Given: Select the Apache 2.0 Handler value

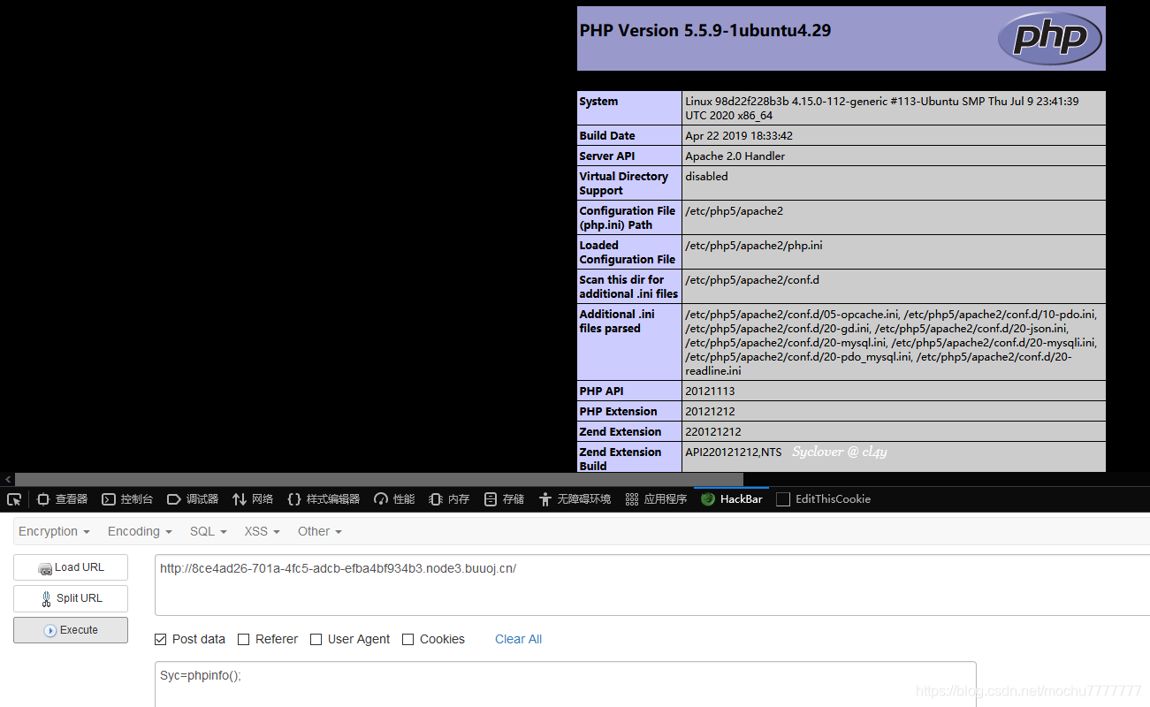Looking at the screenshot, I should [735, 156].
